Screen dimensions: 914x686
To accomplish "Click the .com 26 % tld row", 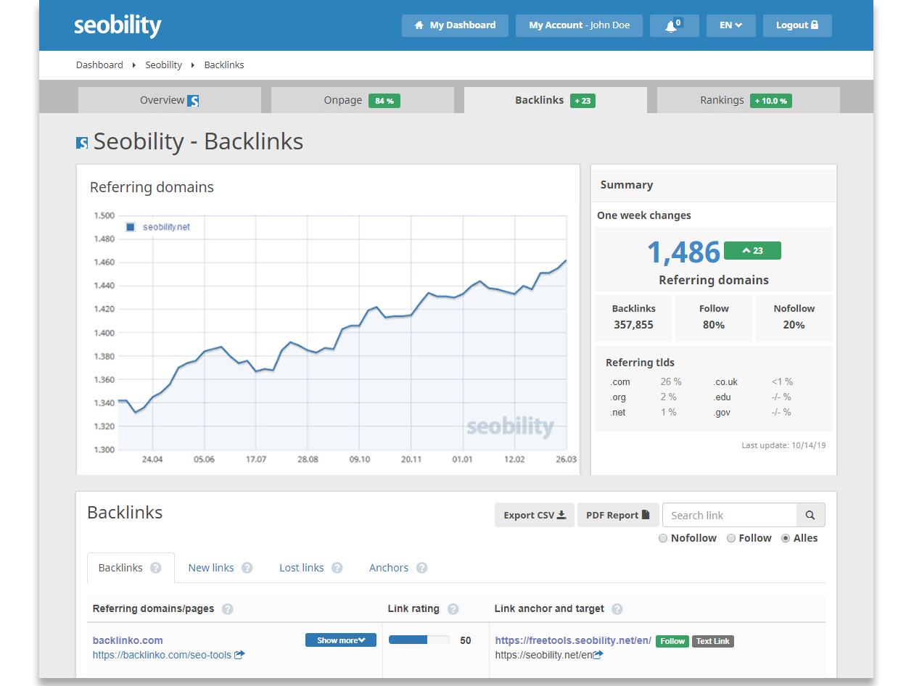I will click(646, 381).
